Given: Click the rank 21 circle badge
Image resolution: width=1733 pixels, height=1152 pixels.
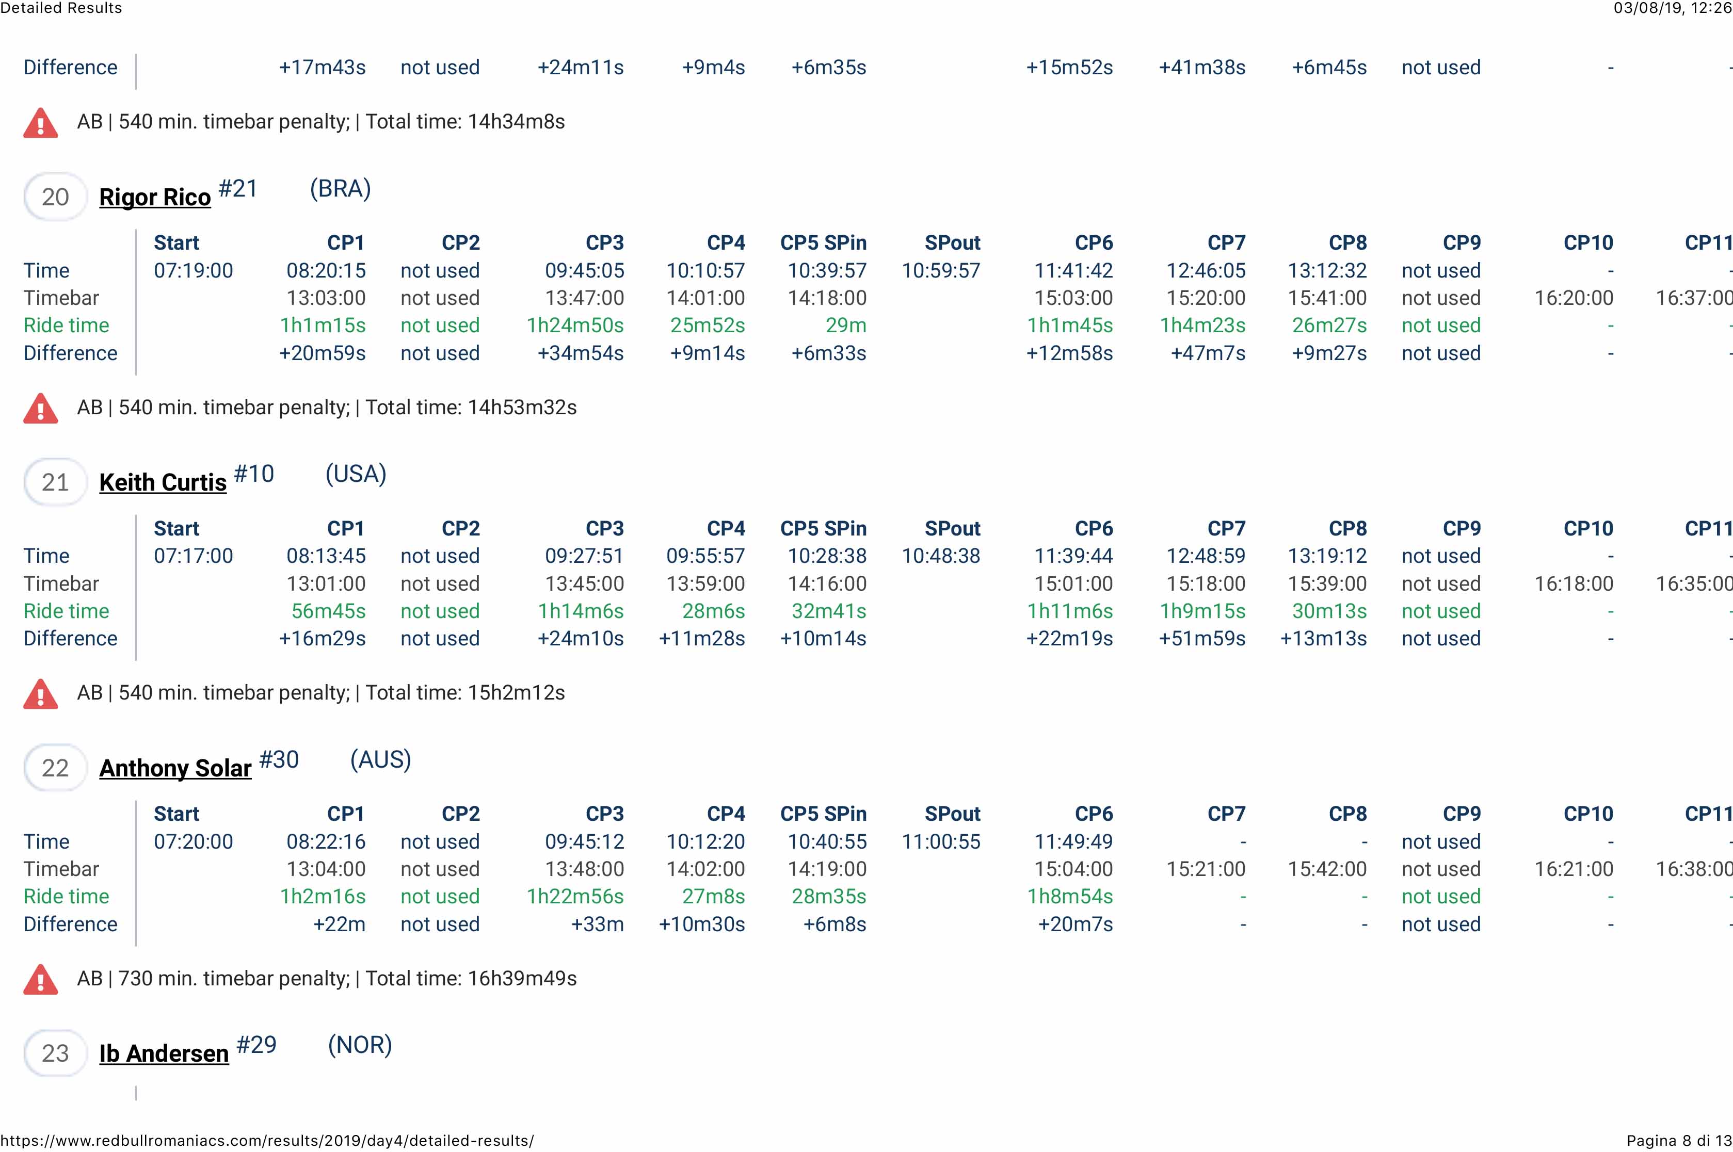Looking at the screenshot, I should tap(55, 483).
